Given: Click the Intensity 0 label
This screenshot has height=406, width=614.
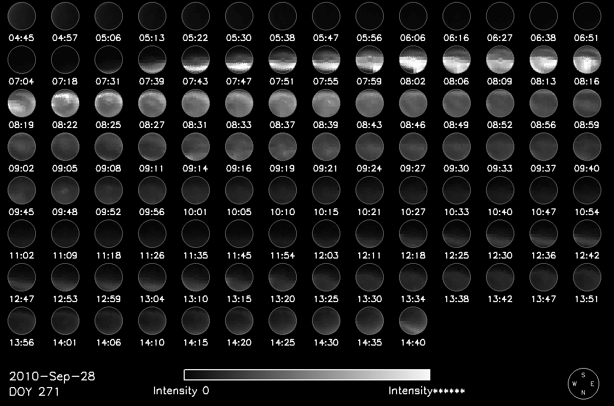Looking at the screenshot, I should coord(181,391).
